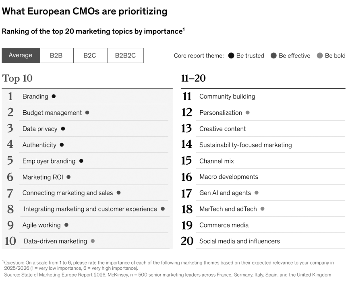Click the dot next to Gen AI and agents

click(257, 193)
